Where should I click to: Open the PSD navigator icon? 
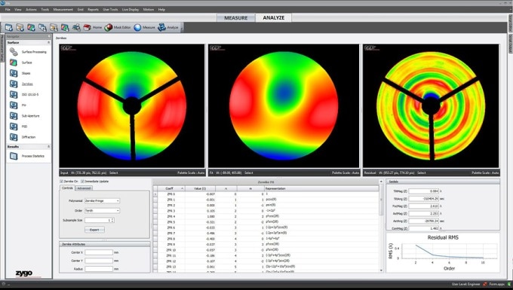pyautogui.click(x=14, y=127)
